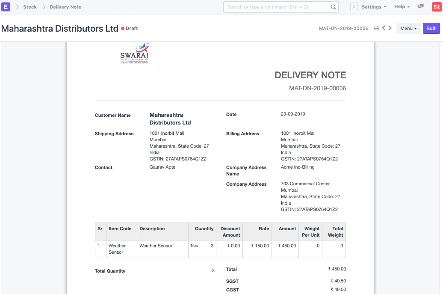Click the Weather Sensor item code cell

117,249
